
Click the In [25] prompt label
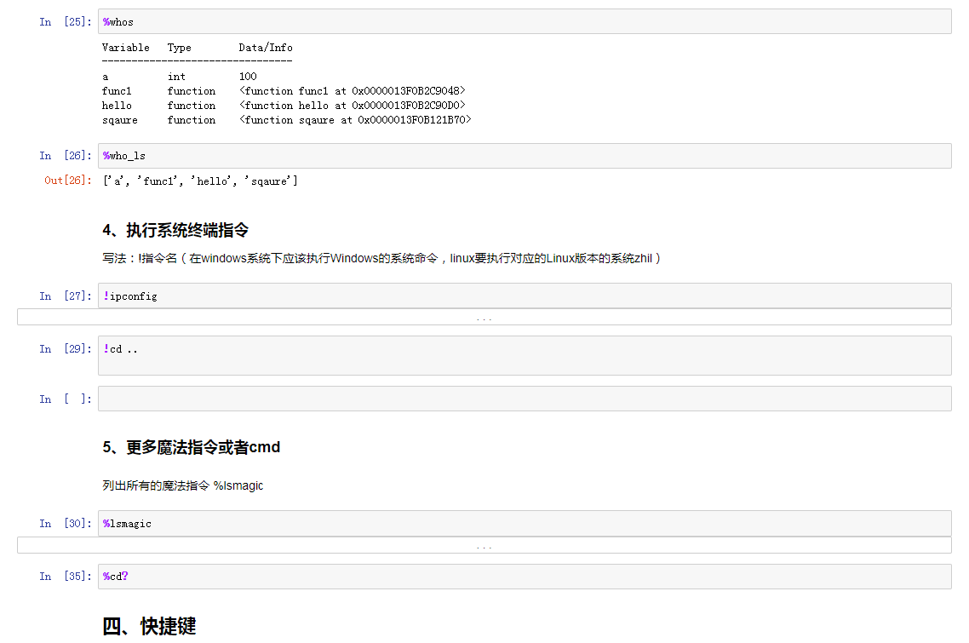pyautogui.click(x=66, y=21)
